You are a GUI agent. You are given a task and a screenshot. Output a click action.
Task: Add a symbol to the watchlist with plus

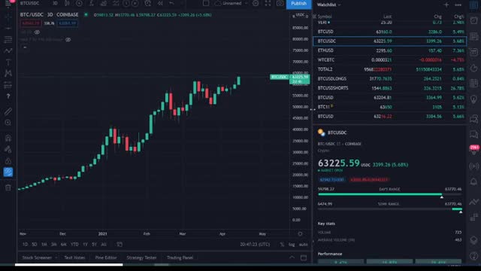pos(446,5)
